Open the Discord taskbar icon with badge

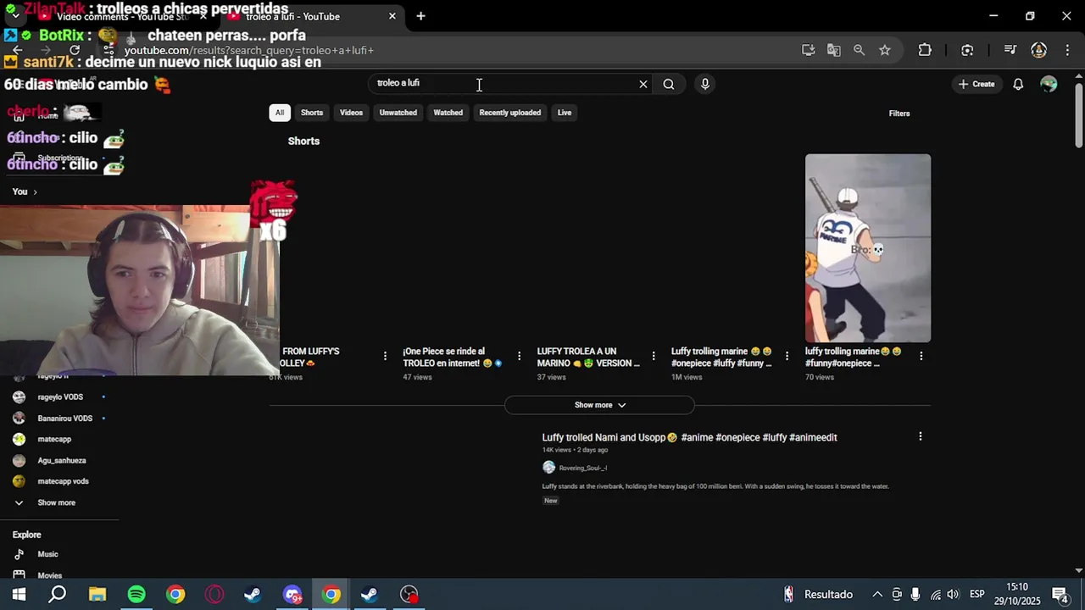click(x=292, y=594)
